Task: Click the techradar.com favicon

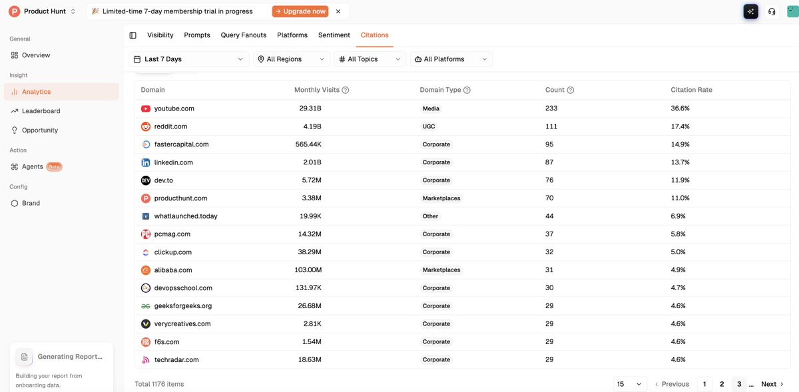Action: (x=146, y=360)
